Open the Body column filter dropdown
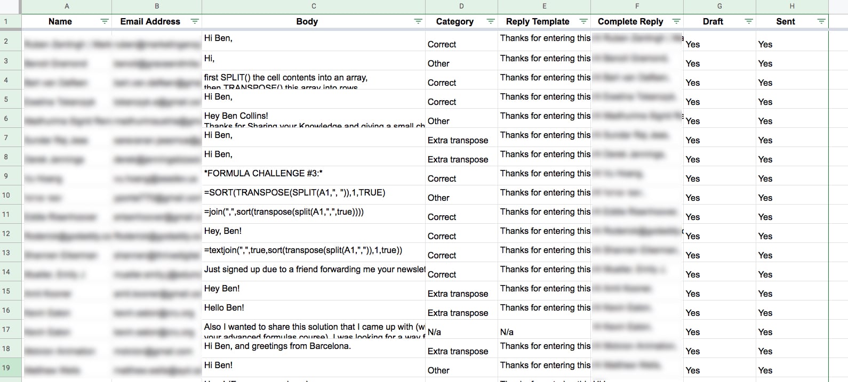This screenshot has width=848, height=382. pos(418,21)
